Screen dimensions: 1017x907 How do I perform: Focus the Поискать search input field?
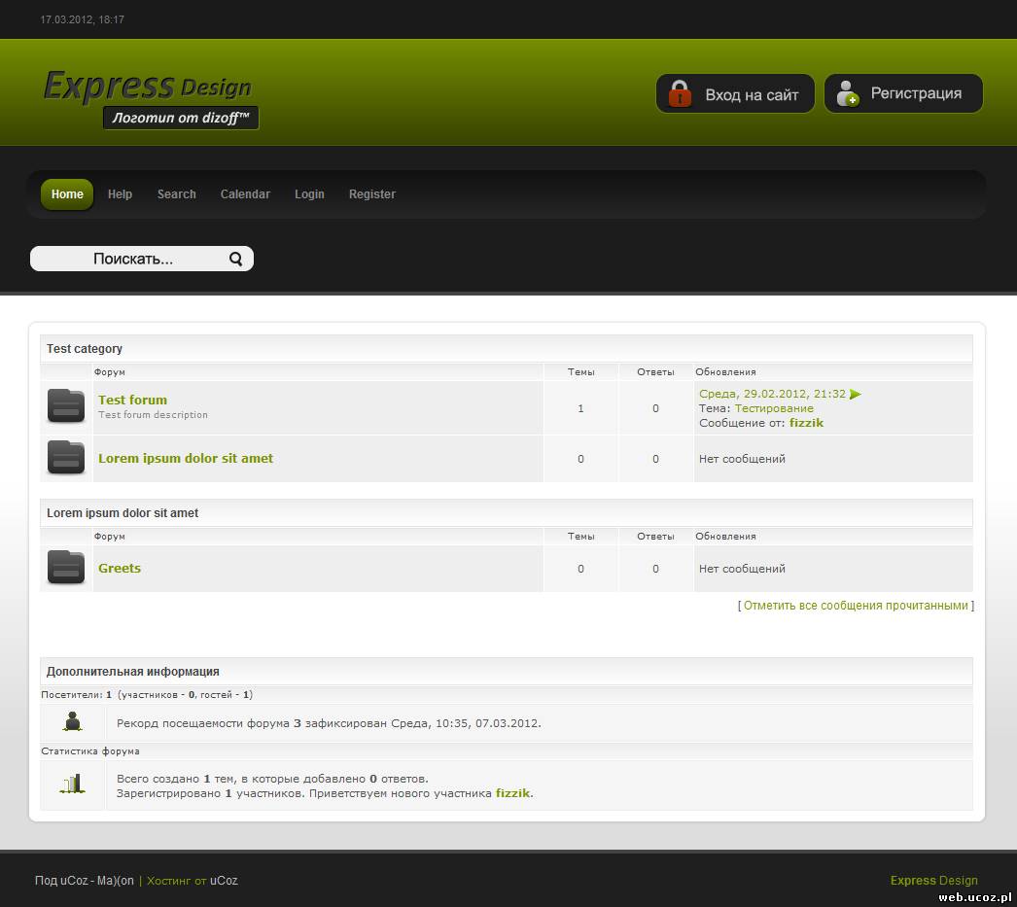132,259
